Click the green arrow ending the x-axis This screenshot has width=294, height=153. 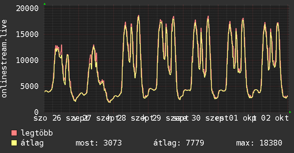click(290, 112)
